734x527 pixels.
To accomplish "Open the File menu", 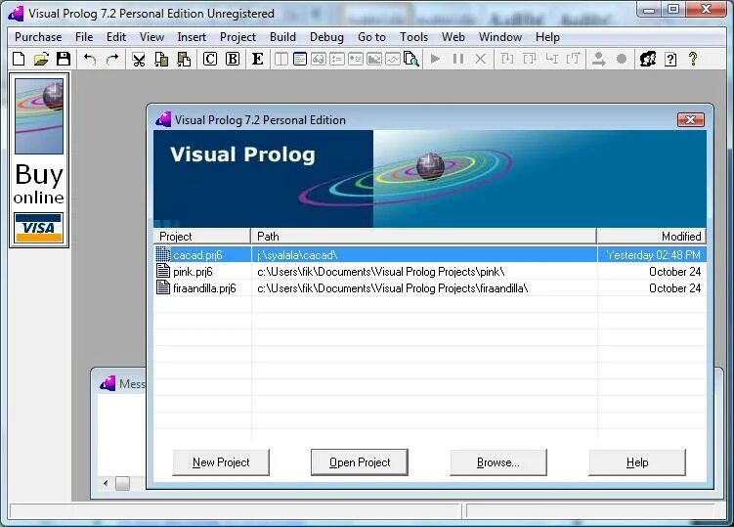I will tap(84, 37).
